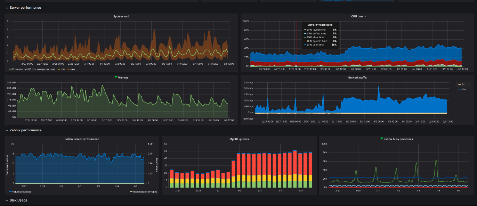Open the Network traffic panel title
Screen dimensions: 477x206
tap(357, 77)
